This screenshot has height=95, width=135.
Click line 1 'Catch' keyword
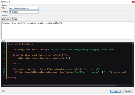pyautogui.click(x=11, y=44)
